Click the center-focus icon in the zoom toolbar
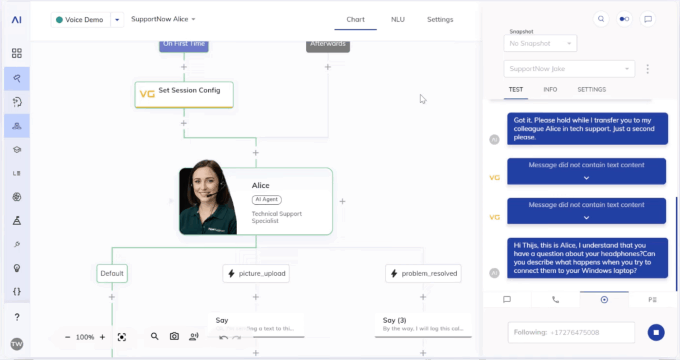This screenshot has height=360, width=680. [x=121, y=337]
